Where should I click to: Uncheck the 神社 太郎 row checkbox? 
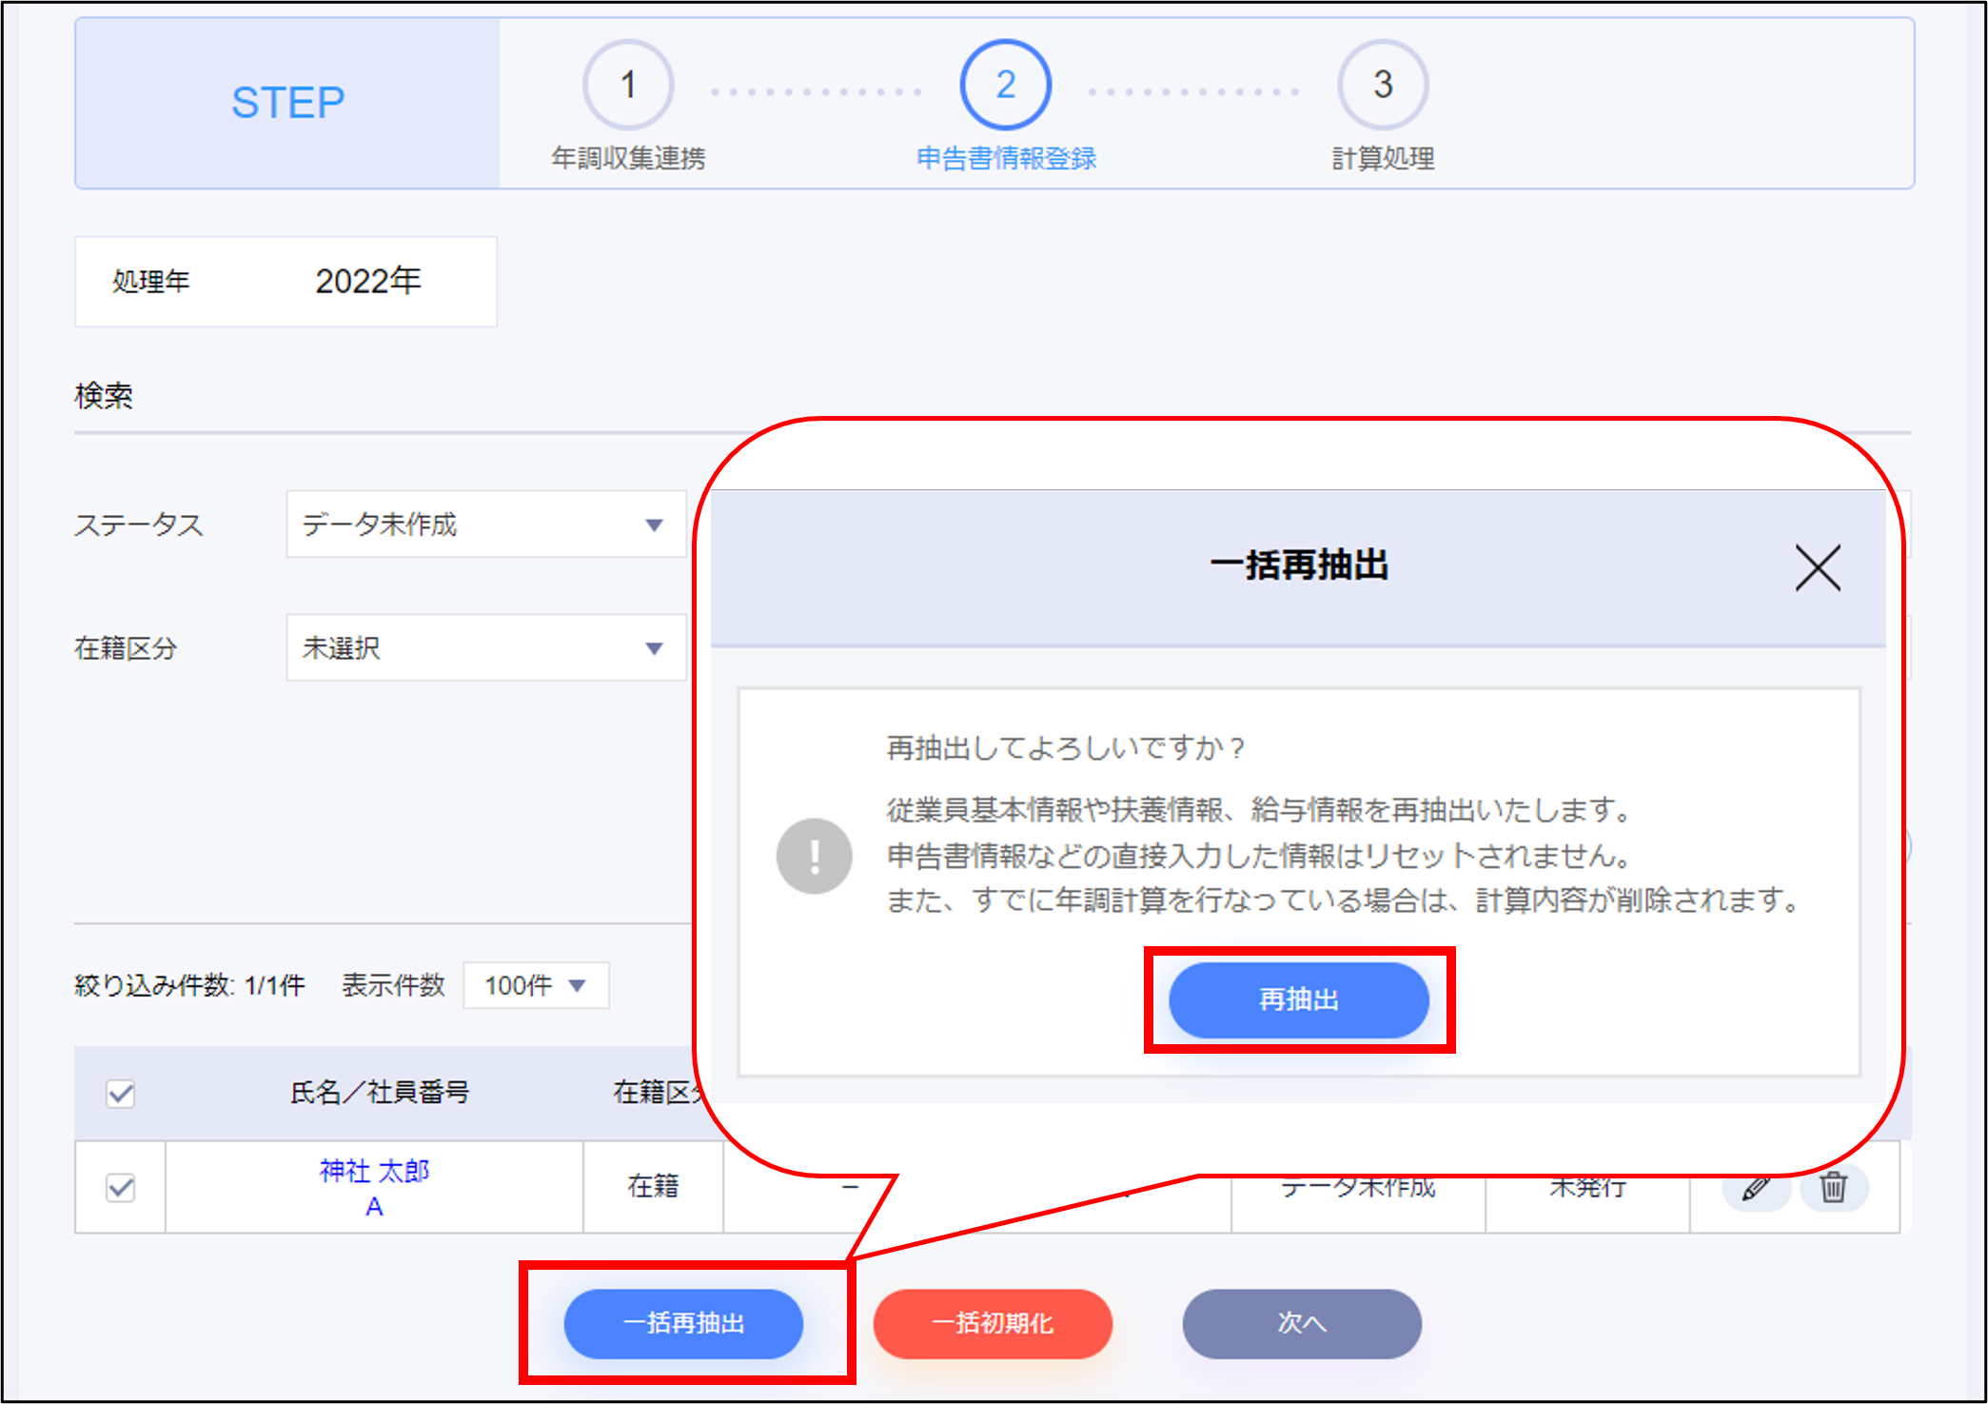click(x=121, y=1188)
